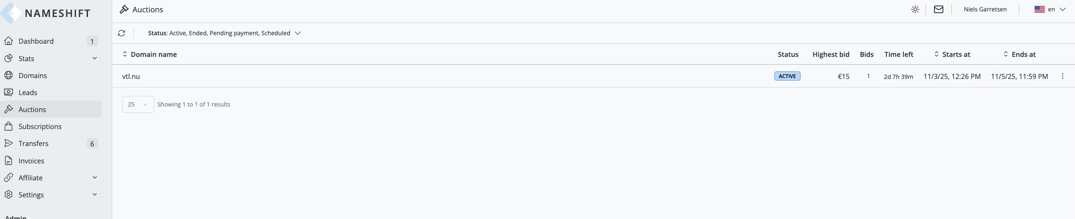
Task: Open the mail inbox icon
Action: click(939, 9)
